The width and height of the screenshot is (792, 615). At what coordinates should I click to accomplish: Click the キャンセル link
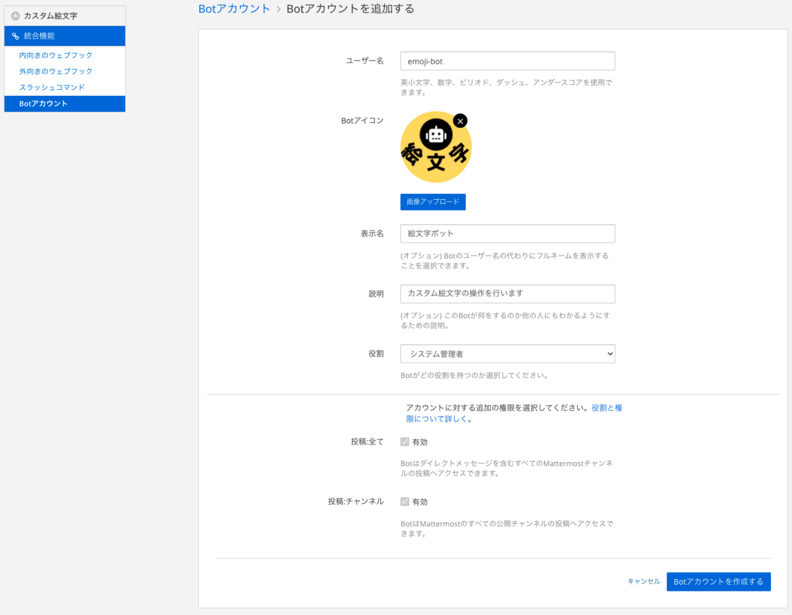pyautogui.click(x=643, y=582)
